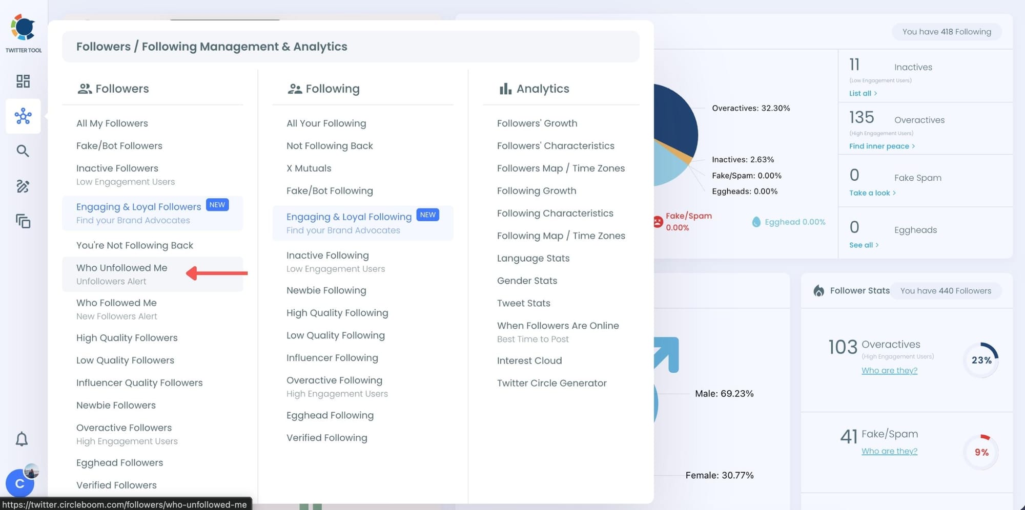Select Engaging & Loyal Followers option
1025x510 pixels.
tap(138, 207)
